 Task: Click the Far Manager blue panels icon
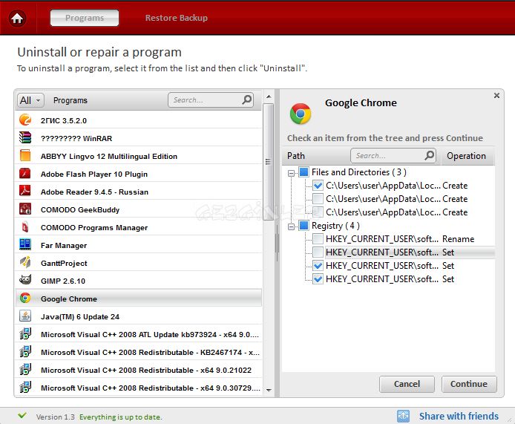point(25,244)
